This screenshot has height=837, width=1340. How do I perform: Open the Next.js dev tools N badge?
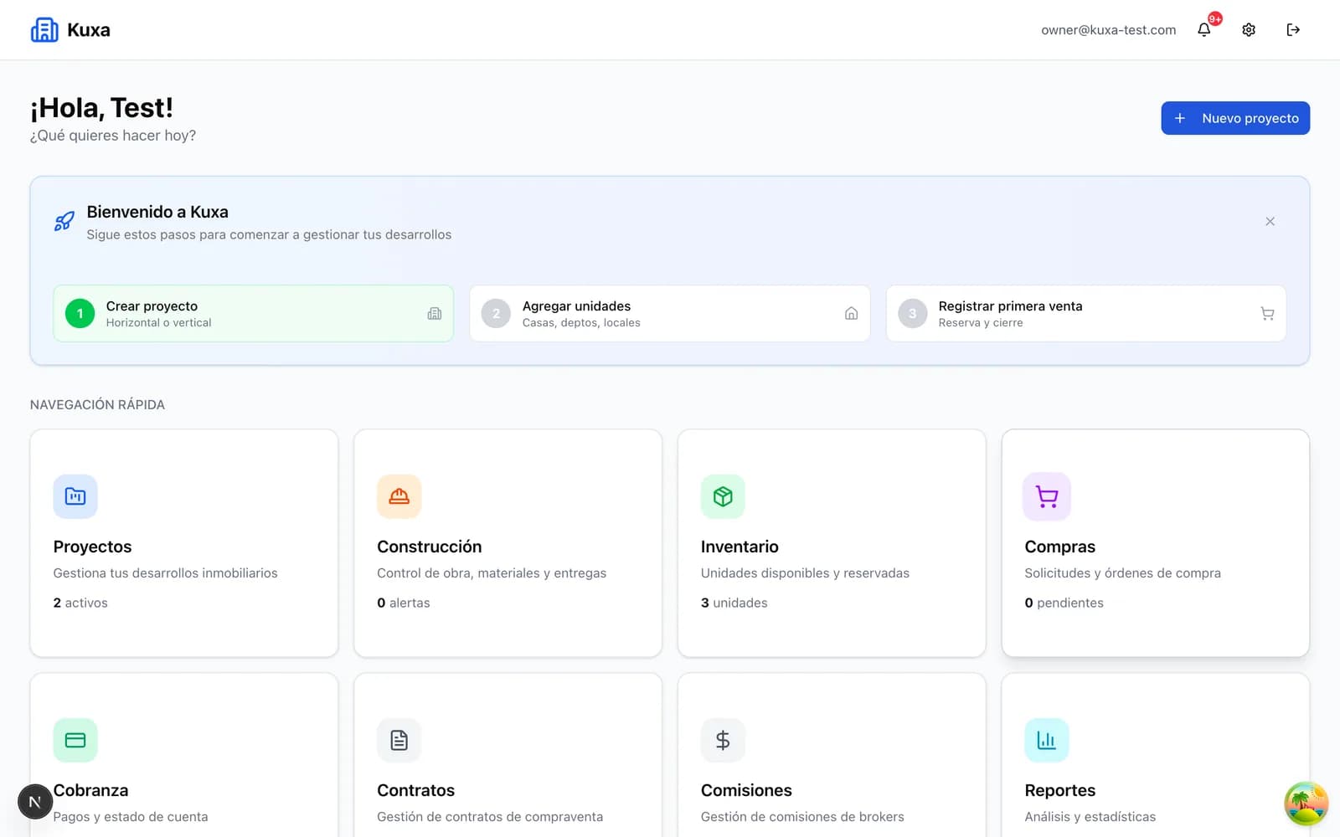(35, 802)
